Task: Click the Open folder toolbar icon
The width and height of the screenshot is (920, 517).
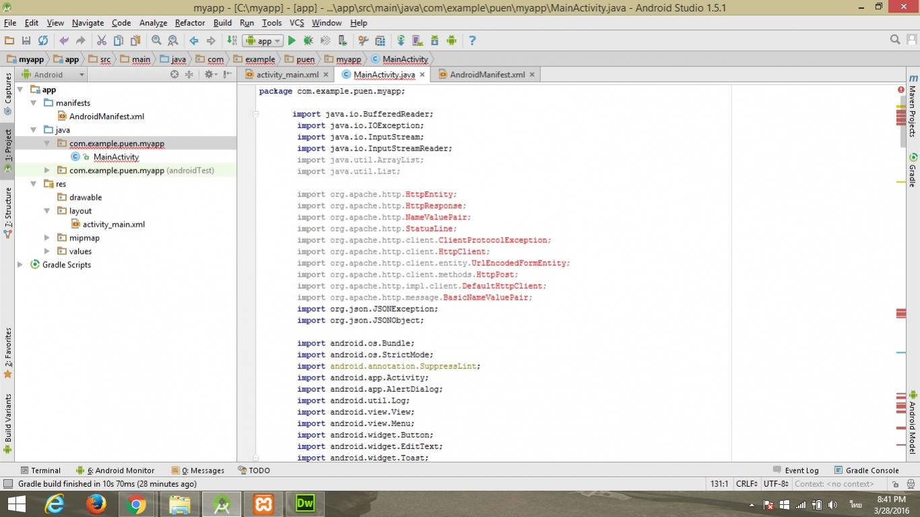Action: coord(9,41)
